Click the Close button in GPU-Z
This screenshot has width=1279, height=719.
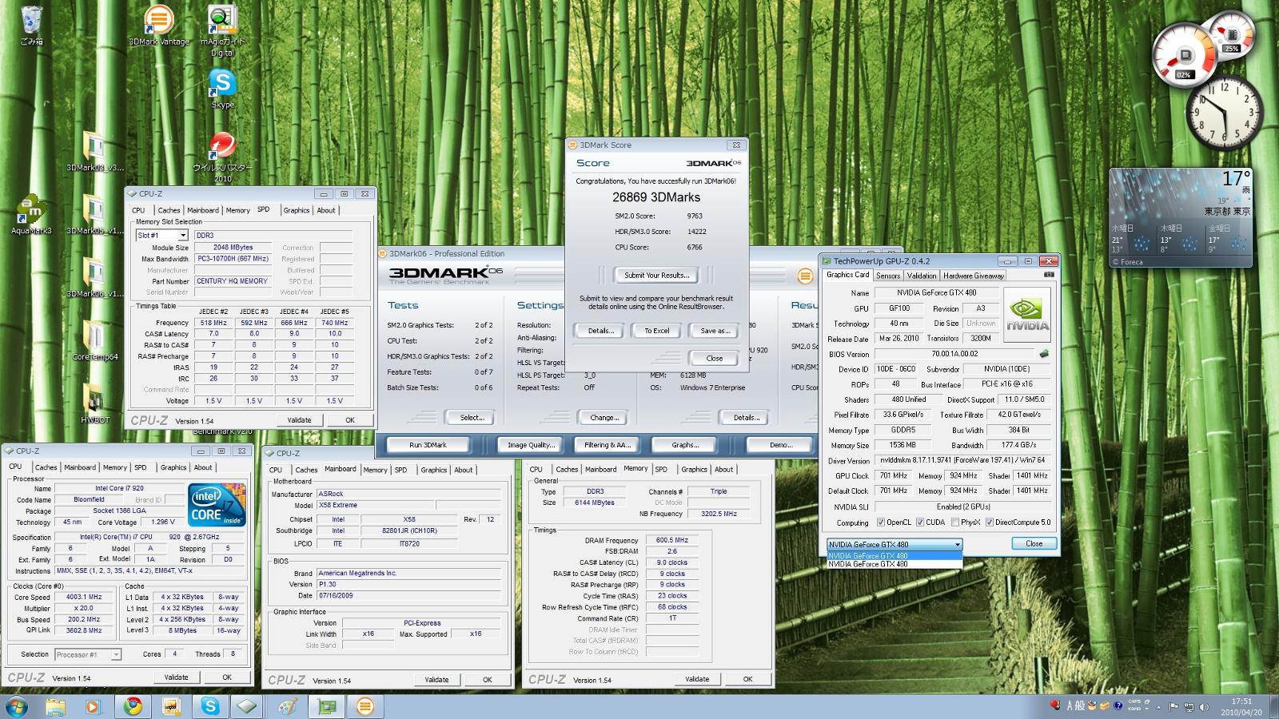[1034, 543]
